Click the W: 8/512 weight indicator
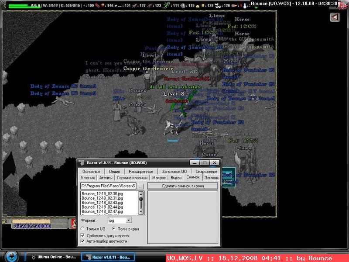The image size is (349, 262). point(51,5)
